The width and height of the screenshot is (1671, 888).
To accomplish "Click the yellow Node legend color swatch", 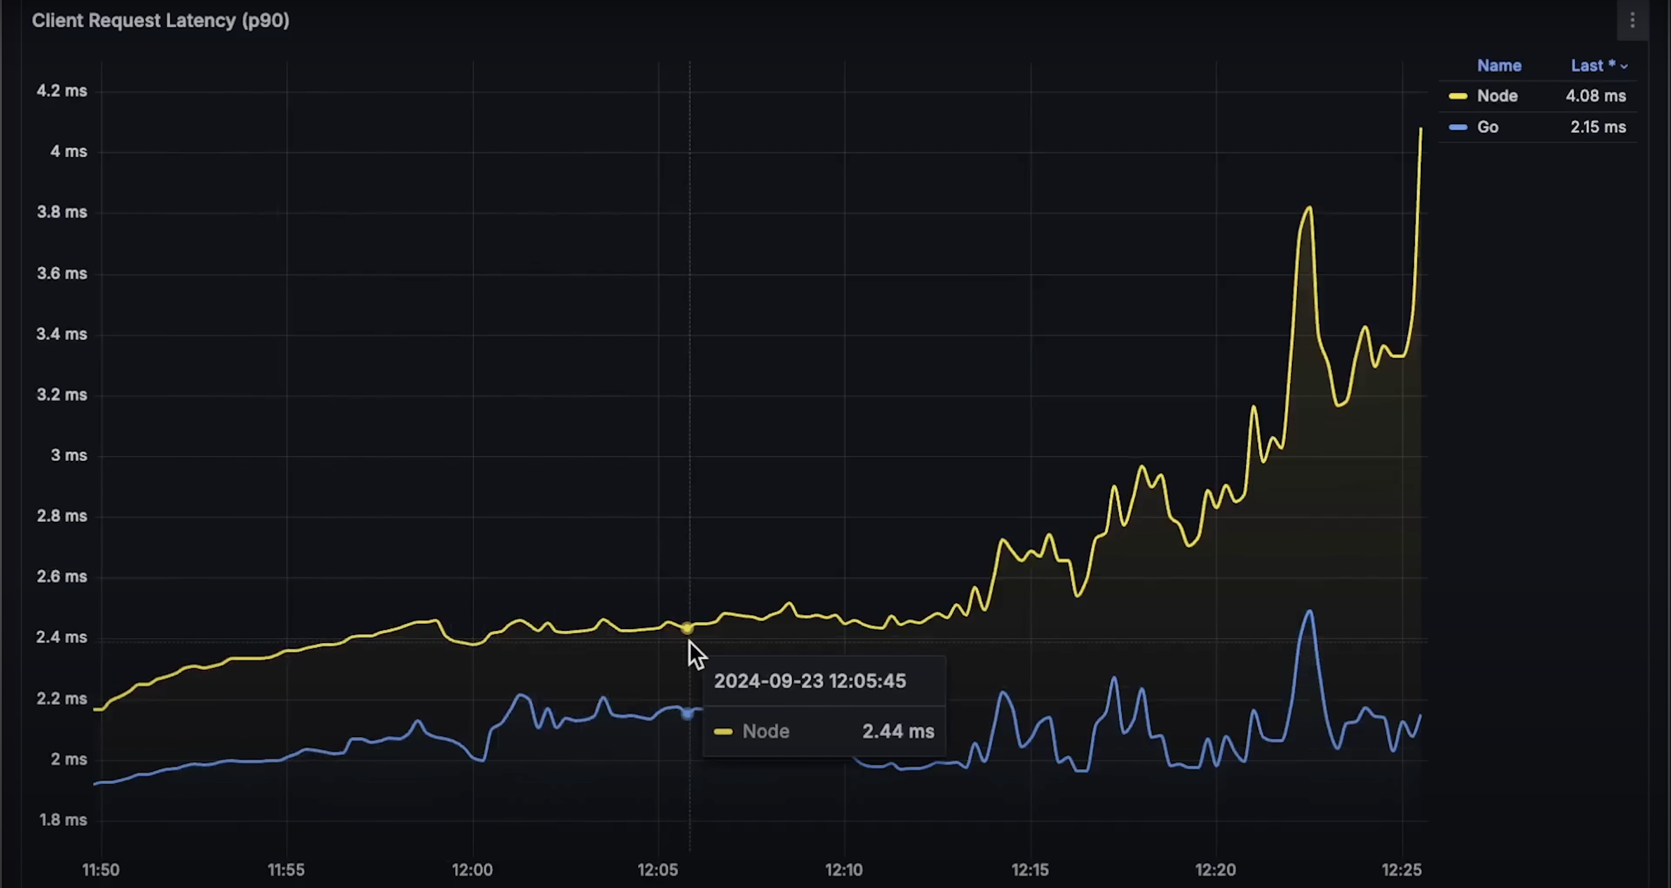I will pos(1457,96).
